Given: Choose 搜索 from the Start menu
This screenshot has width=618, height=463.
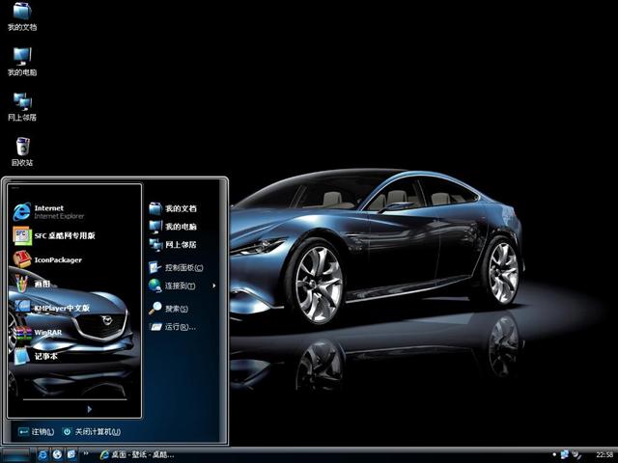Looking at the screenshot, I should click(x=174, y=309).
